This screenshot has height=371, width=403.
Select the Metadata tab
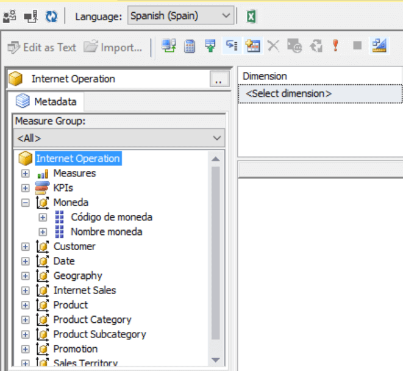pyautogui.click(x=46, y=102)
